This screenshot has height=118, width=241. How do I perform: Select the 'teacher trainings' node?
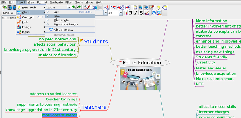(62, 99)
